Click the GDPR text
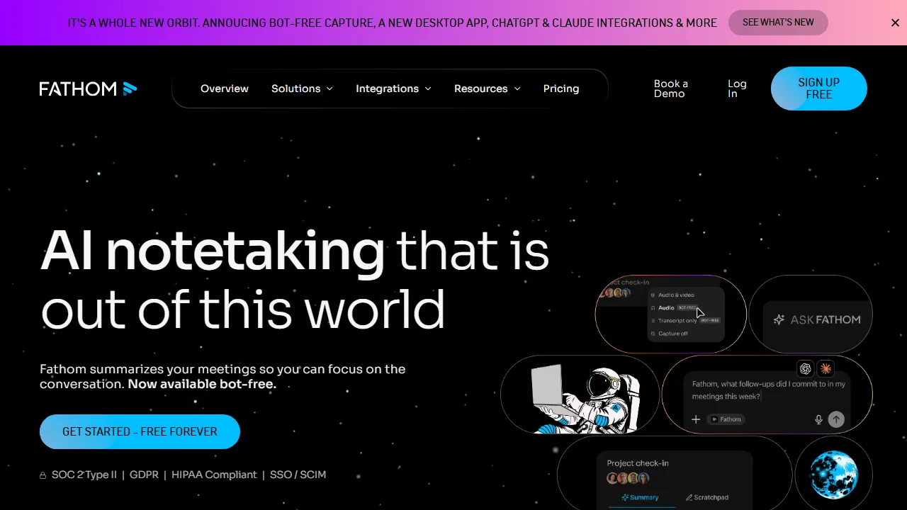 [145, 475]
